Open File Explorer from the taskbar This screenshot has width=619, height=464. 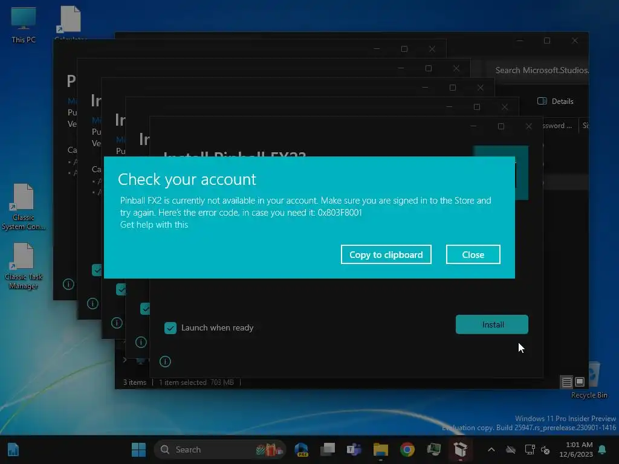(x=381, y=449)
